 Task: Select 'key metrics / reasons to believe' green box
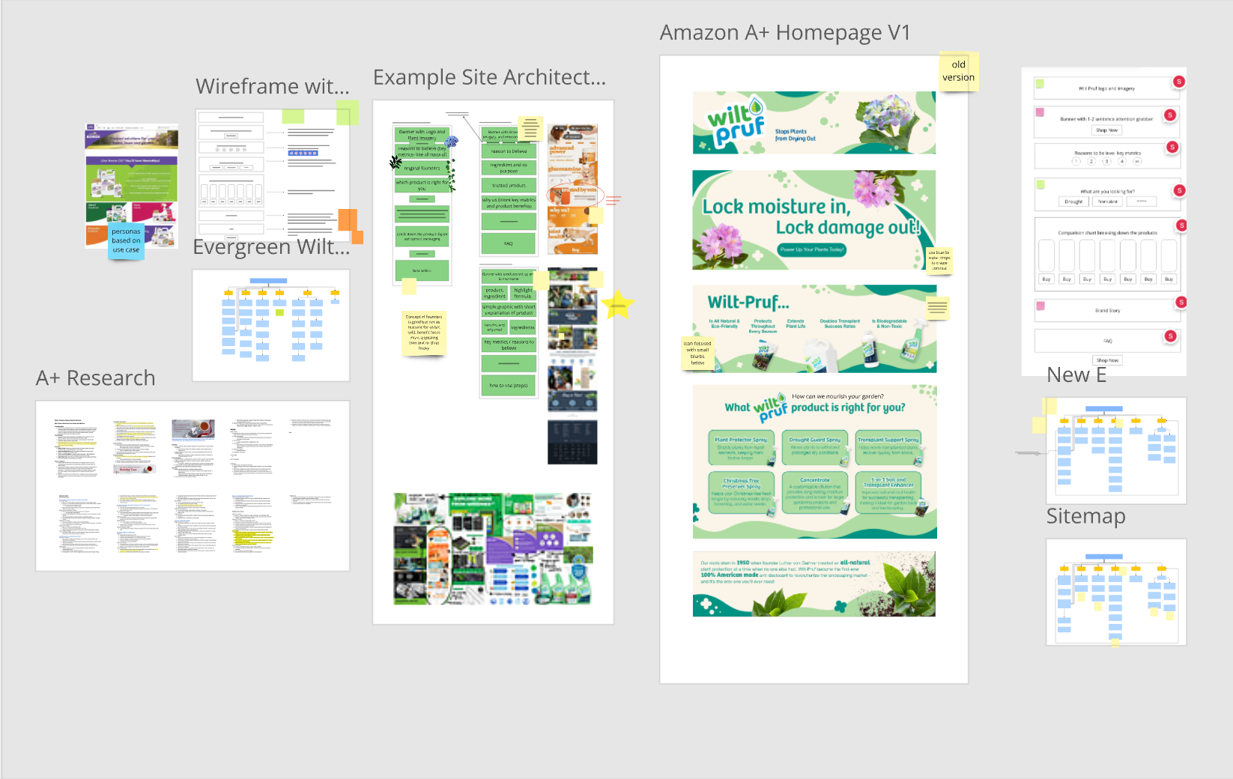[x=509, y=345]
